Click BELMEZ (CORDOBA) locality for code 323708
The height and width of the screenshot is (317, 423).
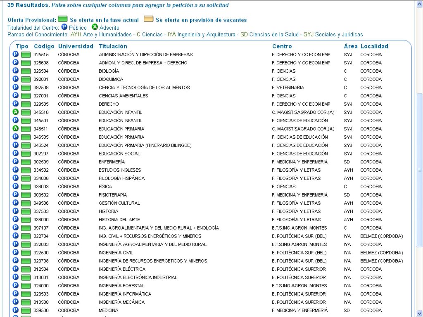[381, 261]
